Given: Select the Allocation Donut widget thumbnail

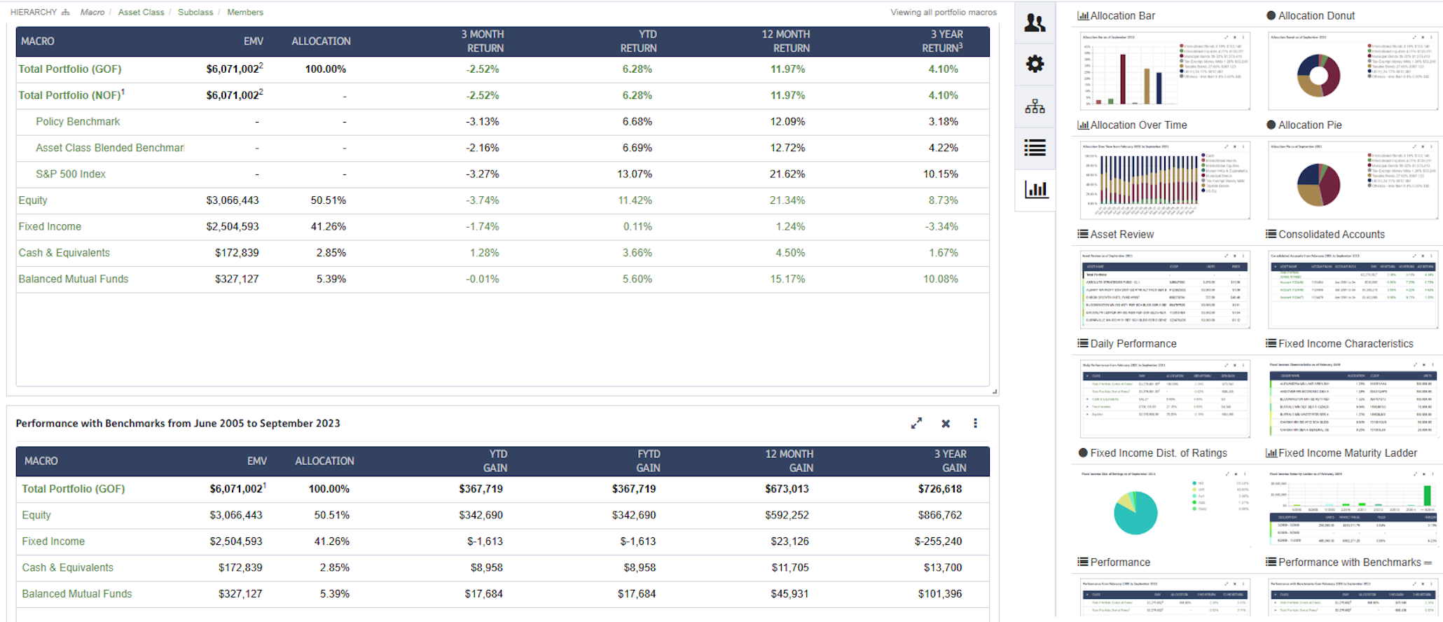Looking at the screenshot, I should click(x=1353, y=71).
